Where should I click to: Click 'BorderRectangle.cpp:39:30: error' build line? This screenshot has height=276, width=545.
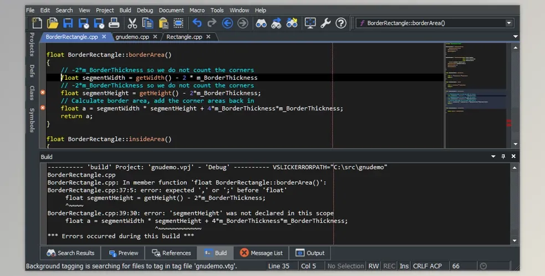(191, 213)
